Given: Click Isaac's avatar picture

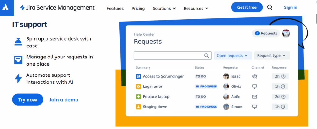Looking at the screenshot, I should [226, 76].
